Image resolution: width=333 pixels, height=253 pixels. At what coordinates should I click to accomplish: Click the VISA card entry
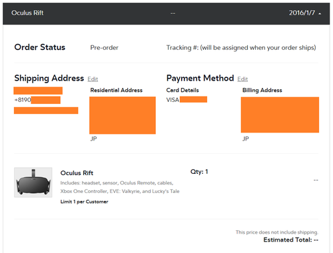[x=186, y=100]
